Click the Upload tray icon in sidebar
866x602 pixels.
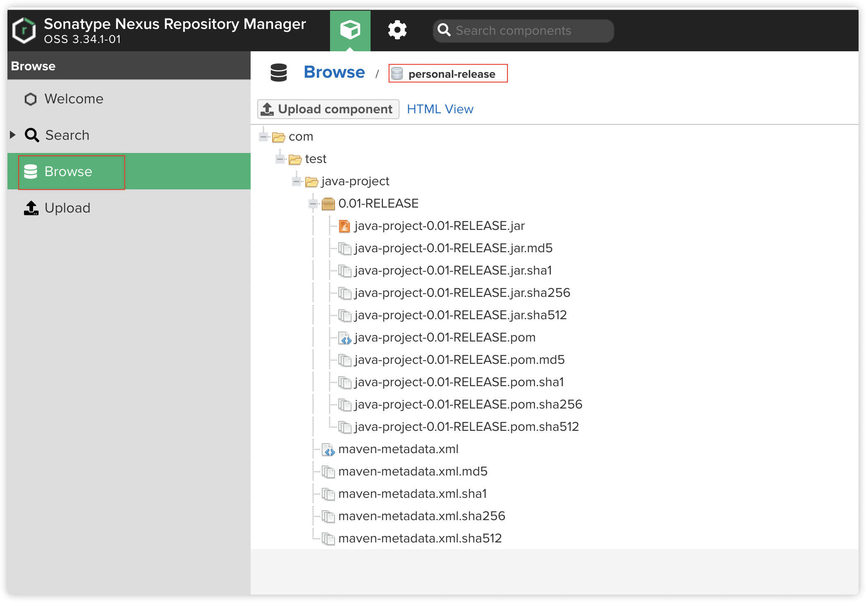coord(31,208)
